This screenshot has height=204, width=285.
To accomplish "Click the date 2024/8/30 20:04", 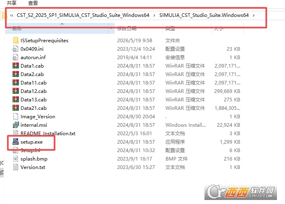I will [136, 116].
